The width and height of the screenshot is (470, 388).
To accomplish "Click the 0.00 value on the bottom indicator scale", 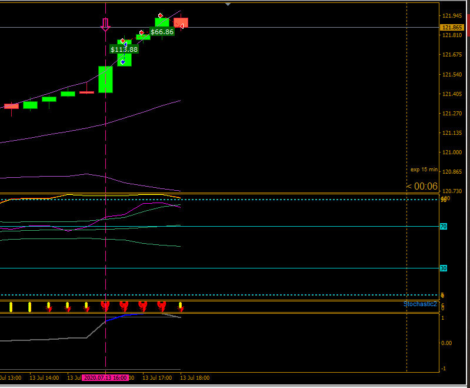I will pos(446,343).
